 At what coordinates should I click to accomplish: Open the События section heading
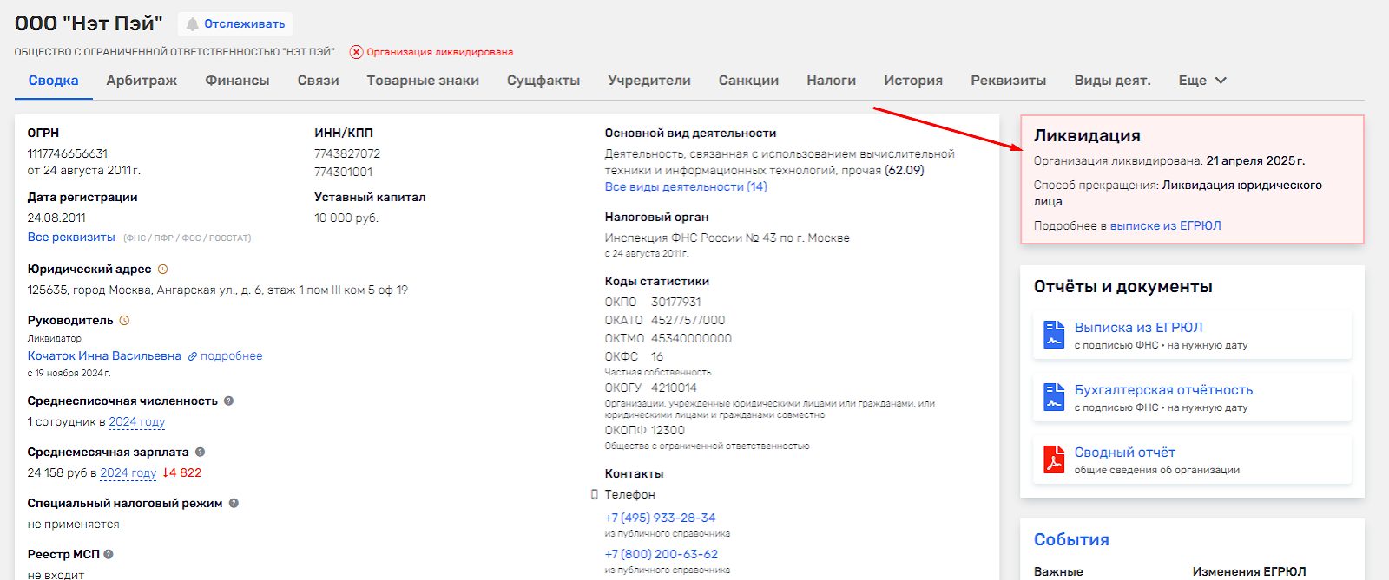pyautogui.click(x=1070, y=540)
